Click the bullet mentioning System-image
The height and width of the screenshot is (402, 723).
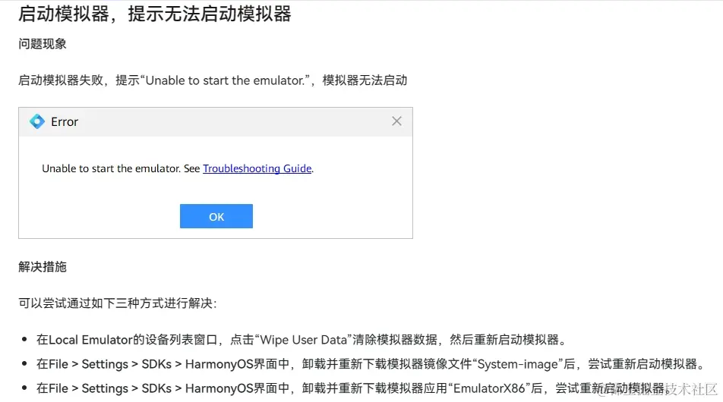pos(371,364)
